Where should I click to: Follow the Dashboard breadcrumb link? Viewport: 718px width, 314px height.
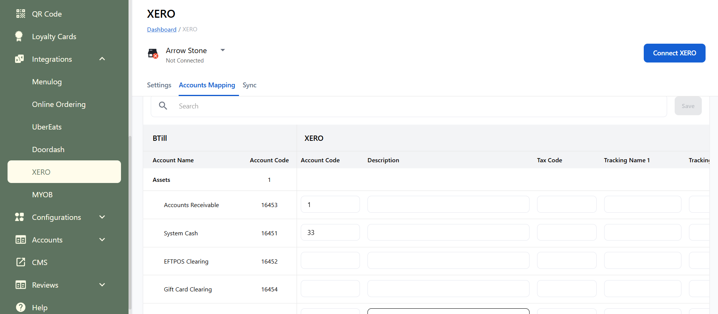click(162, 29)
